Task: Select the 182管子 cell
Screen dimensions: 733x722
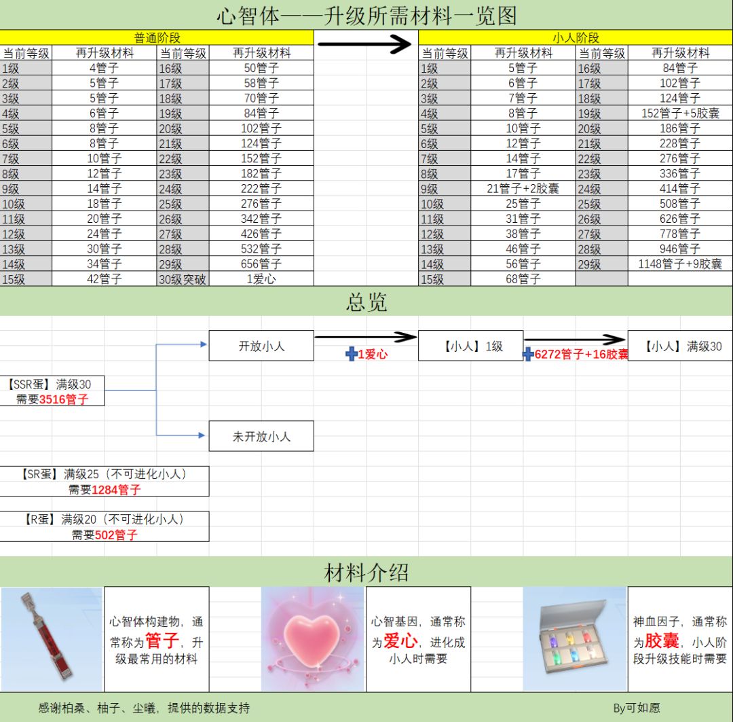Action: (261, 174)
